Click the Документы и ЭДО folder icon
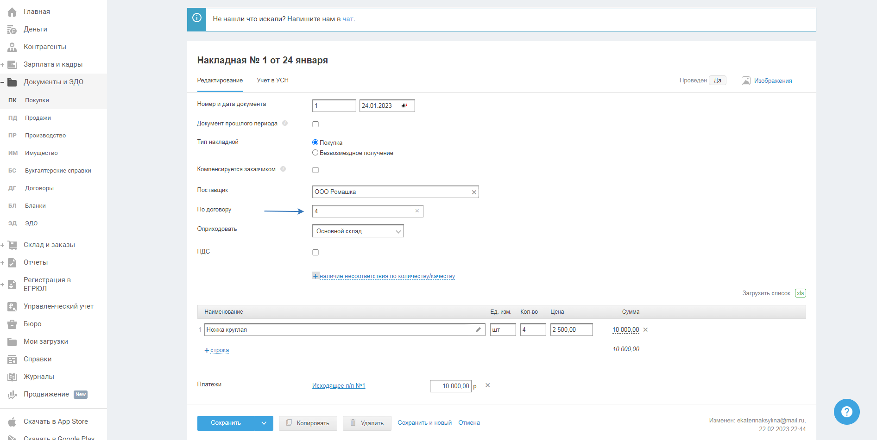This screenshot has width=877, height=440. pyautogui.click(x=12, y=82)
